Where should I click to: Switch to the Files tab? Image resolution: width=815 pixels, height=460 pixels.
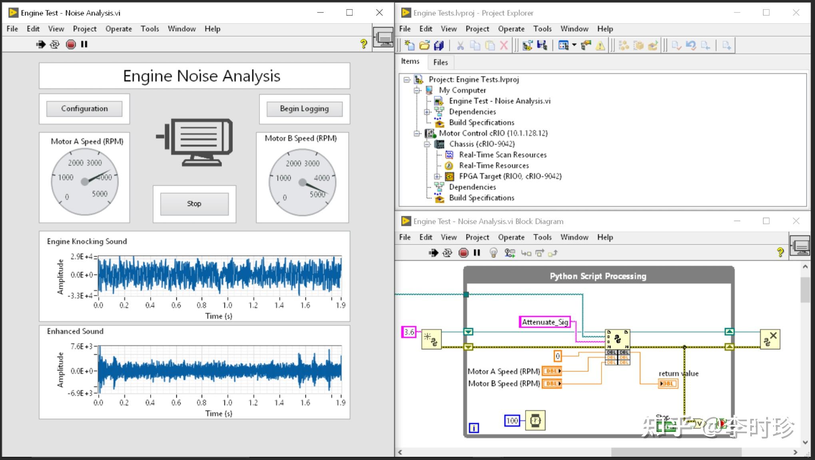(x=440, y=62)
